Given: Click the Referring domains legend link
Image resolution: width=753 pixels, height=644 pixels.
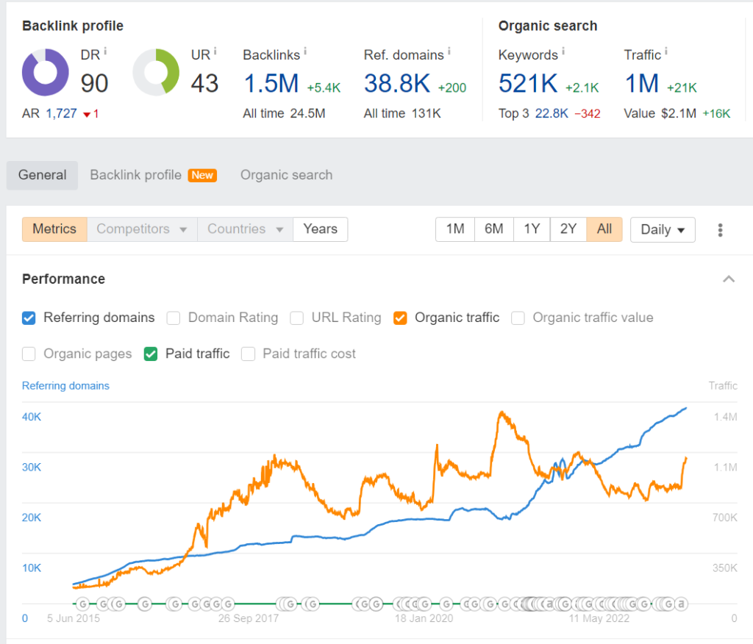Looking at the screenshot, I should tap(65, 385).
